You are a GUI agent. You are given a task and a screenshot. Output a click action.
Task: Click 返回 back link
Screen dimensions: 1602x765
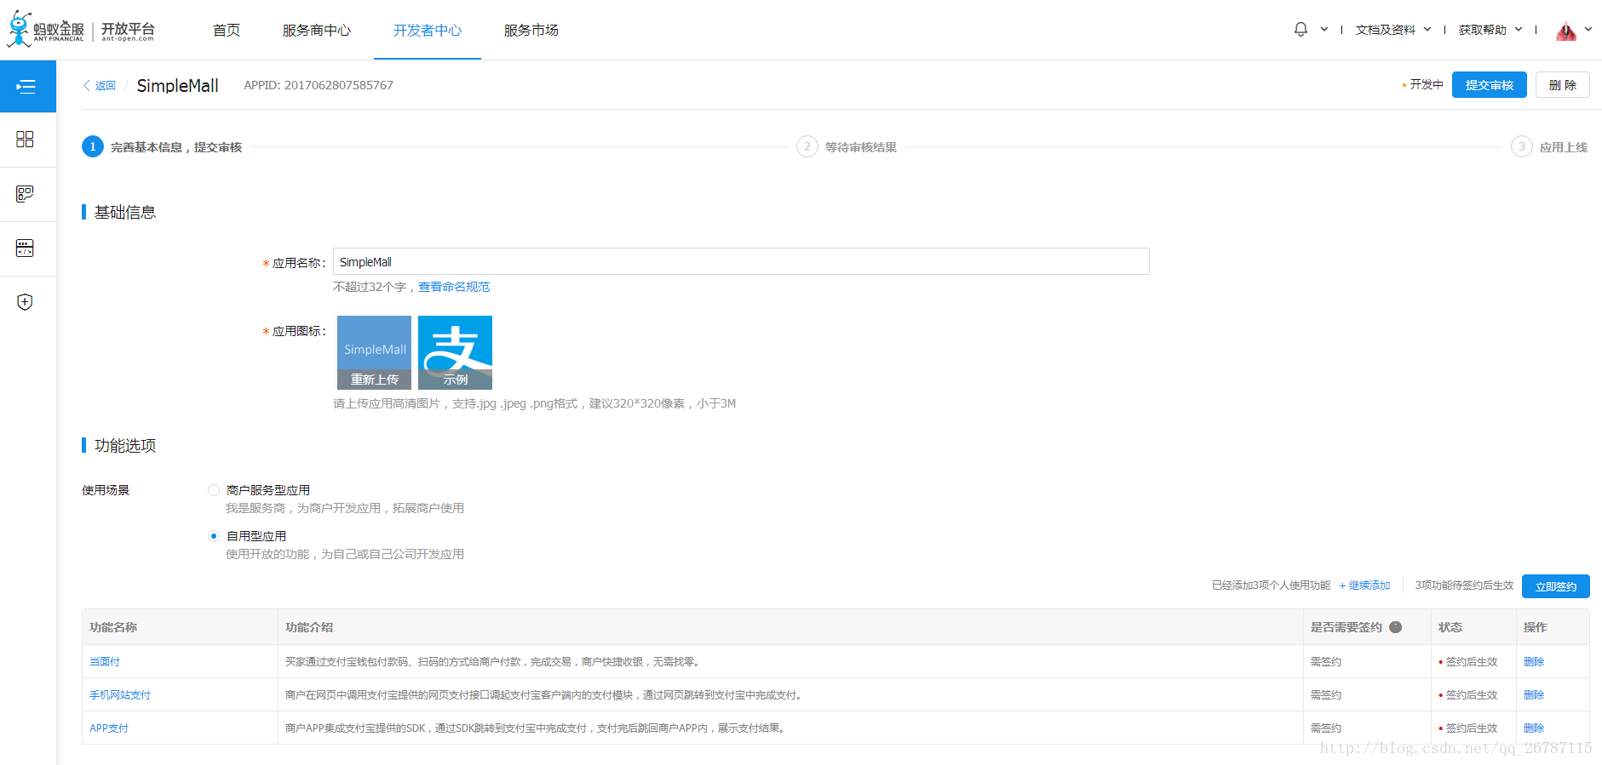click(100, 86)
